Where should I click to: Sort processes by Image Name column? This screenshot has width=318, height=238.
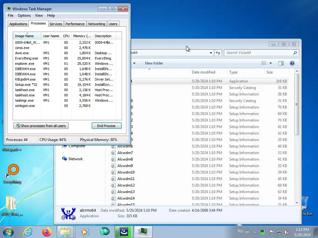27,36
